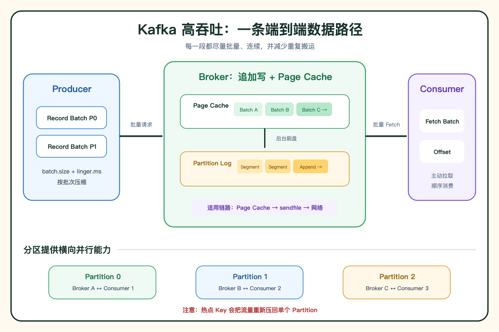The width and height of the screenshot is (499, 332).
Task: Click the "Broker C ↔ Consumer 3" text
Action: pyautogui.click(x=397, y=288)
